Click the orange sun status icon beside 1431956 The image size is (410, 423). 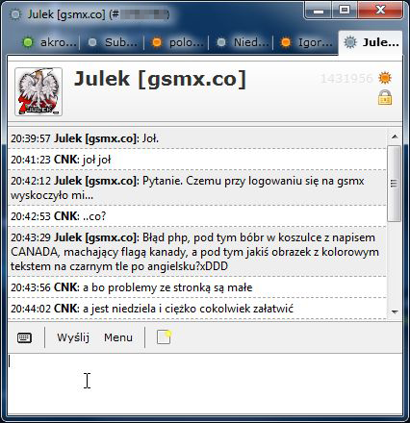pos(385,78)
